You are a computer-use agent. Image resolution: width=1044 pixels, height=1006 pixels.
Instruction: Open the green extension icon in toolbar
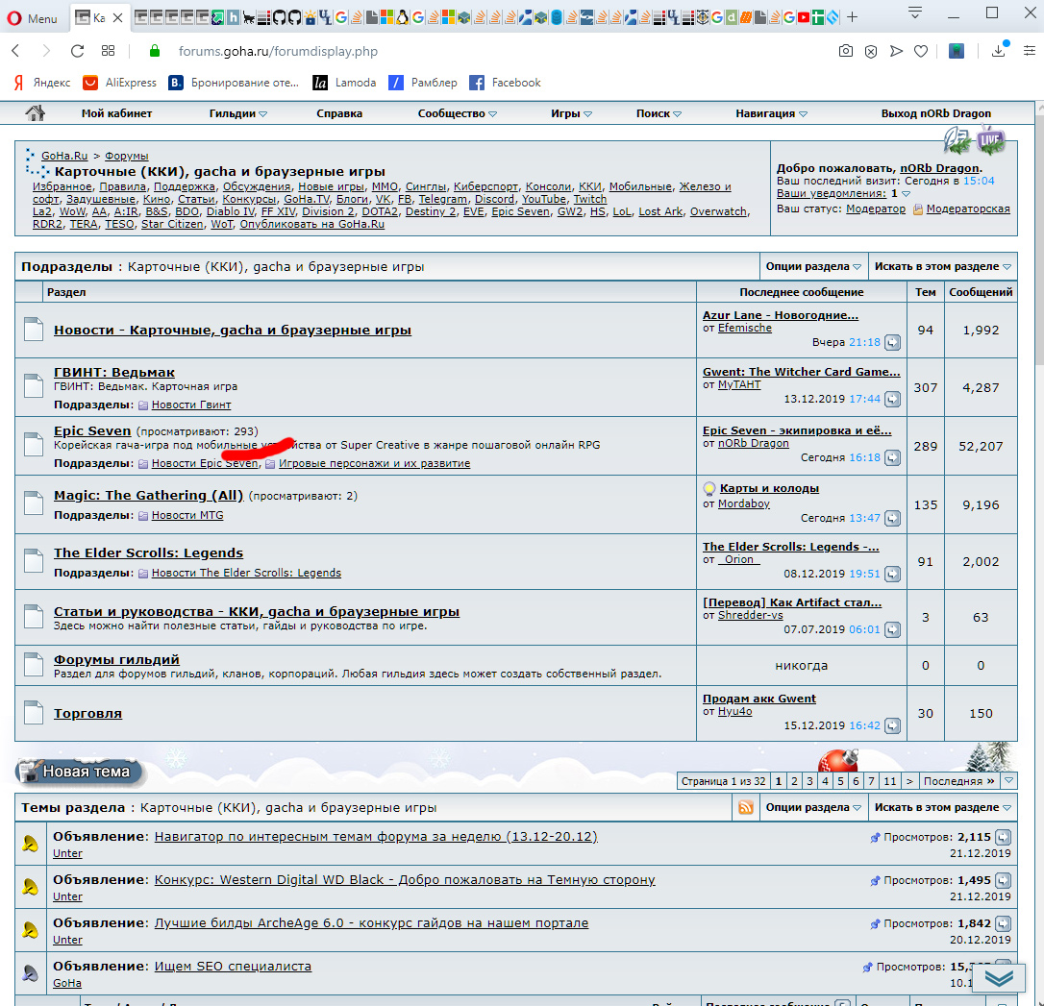[957, 51]
